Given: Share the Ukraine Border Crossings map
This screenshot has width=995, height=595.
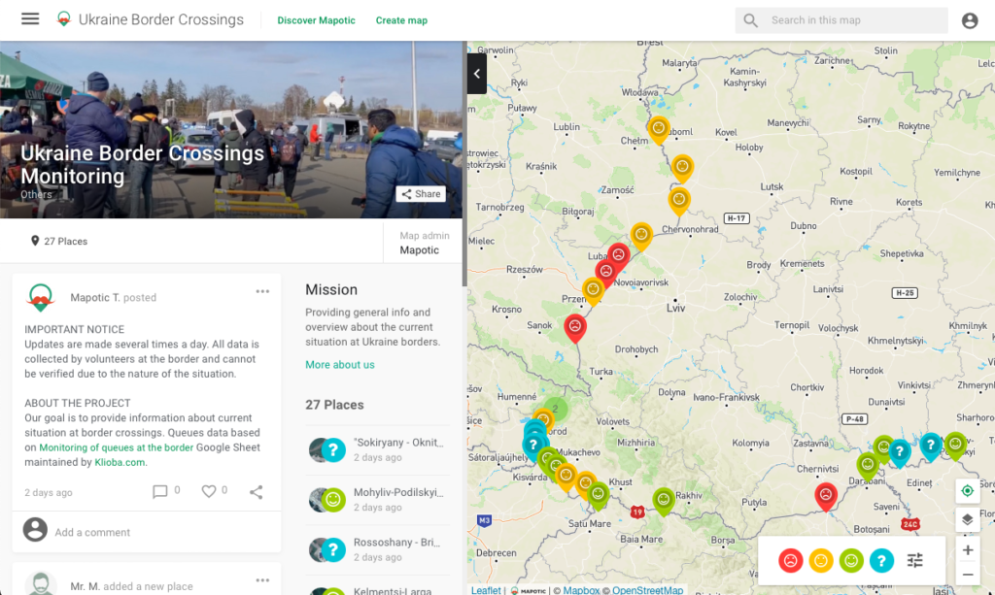Looking at the screenshot, I should pyautogui.click(x=421, y=194).
